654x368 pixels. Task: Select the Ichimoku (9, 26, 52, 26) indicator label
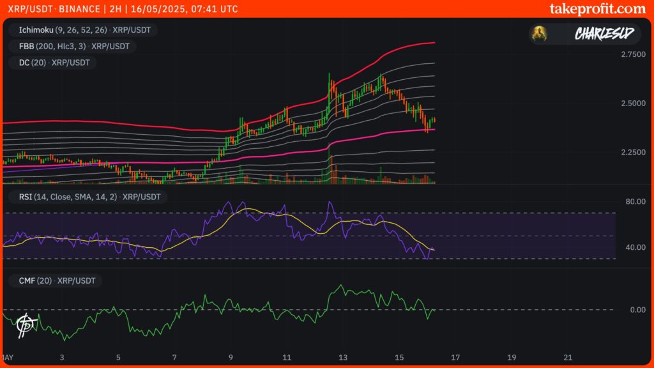coord(83,29)
